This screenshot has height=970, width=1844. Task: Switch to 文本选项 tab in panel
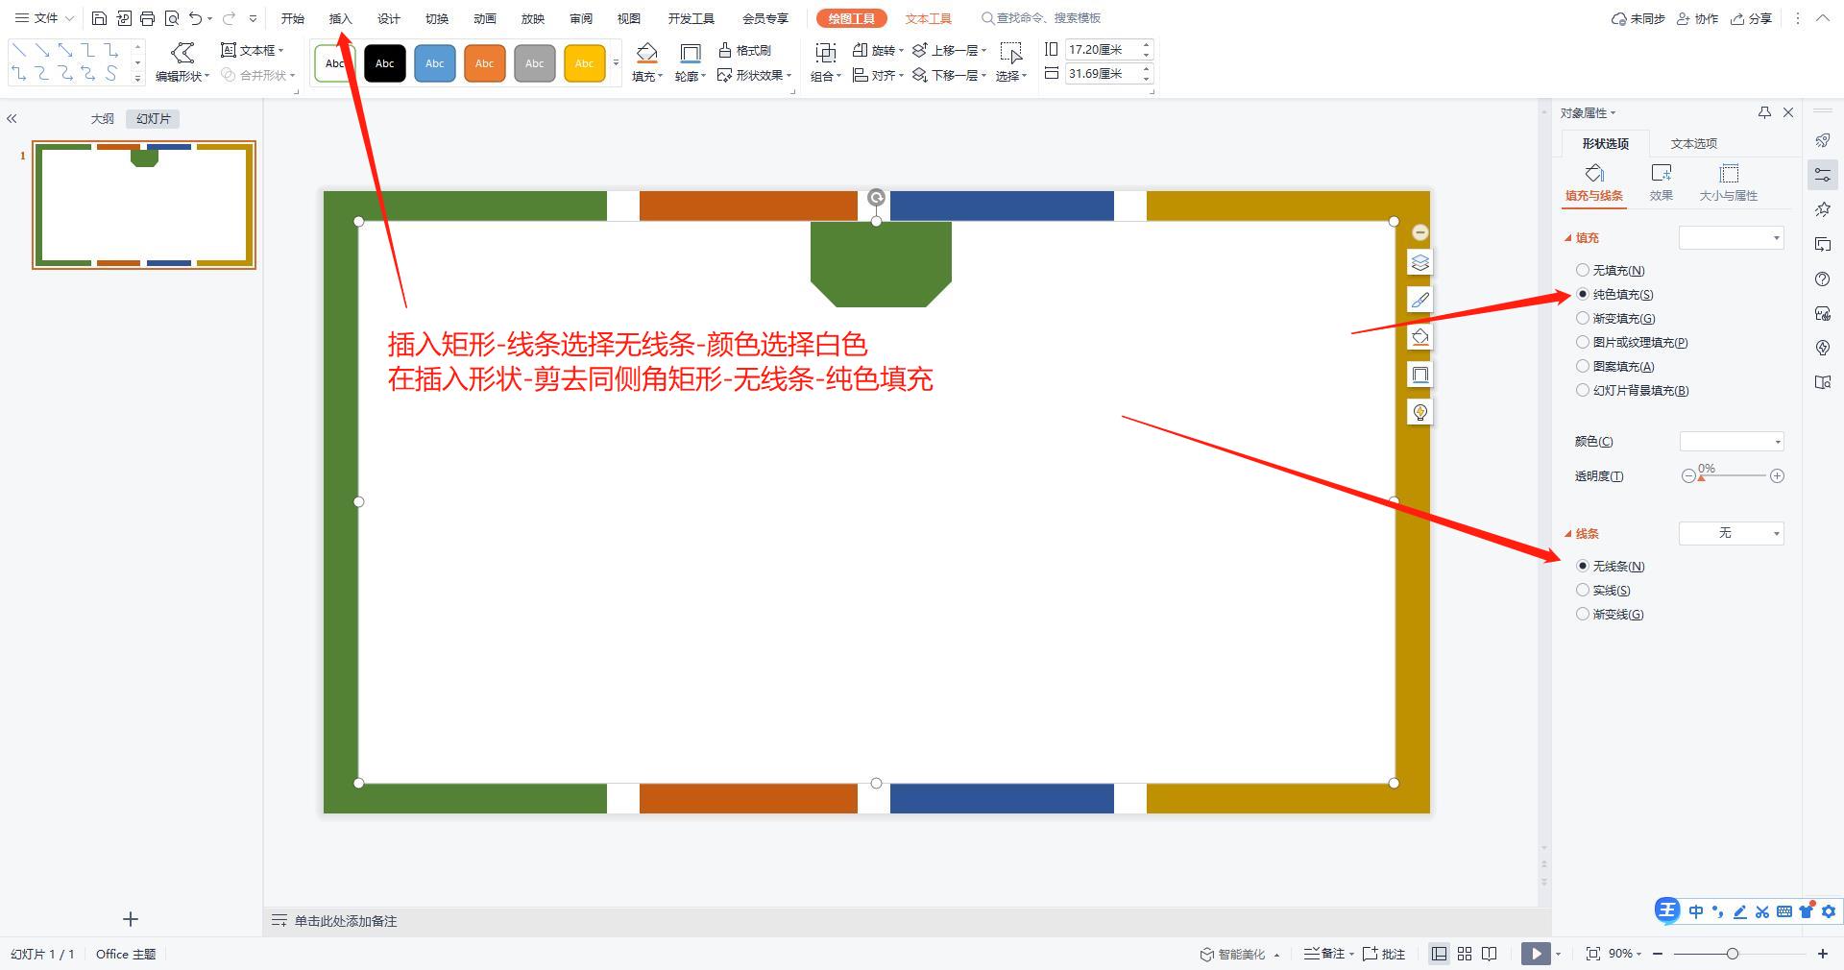pyautogui.click(x=1693, y=143)
